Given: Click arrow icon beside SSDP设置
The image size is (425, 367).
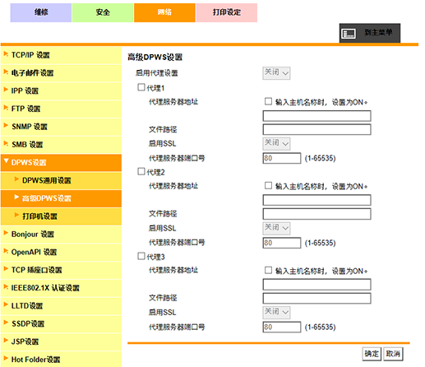Looking at the screenshot, I should (x=6, y=323).
